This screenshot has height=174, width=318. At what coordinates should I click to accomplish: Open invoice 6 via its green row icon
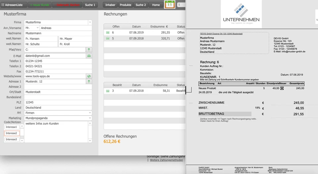tap(108, 33)
